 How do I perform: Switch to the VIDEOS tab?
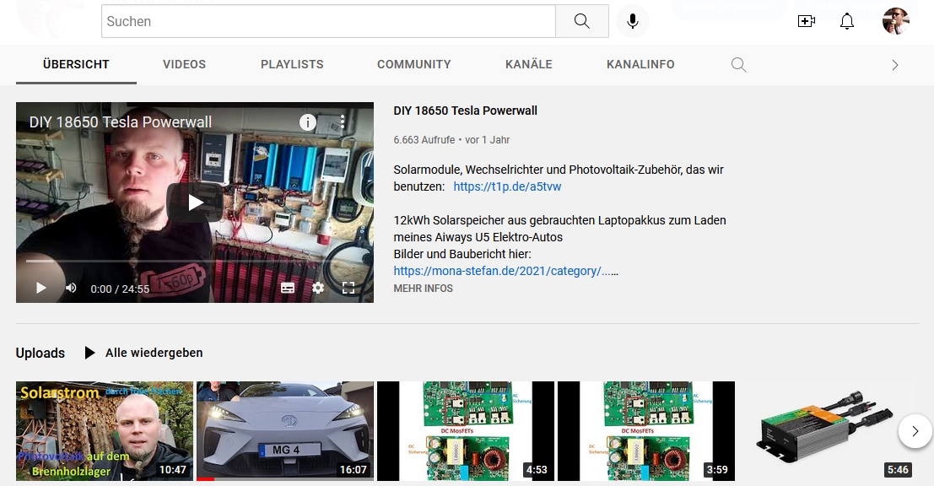coord(184,64)
